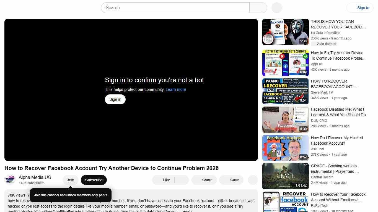Dismiss the members-only perks tooltip
Screen dimensions: 378x212
70,195
